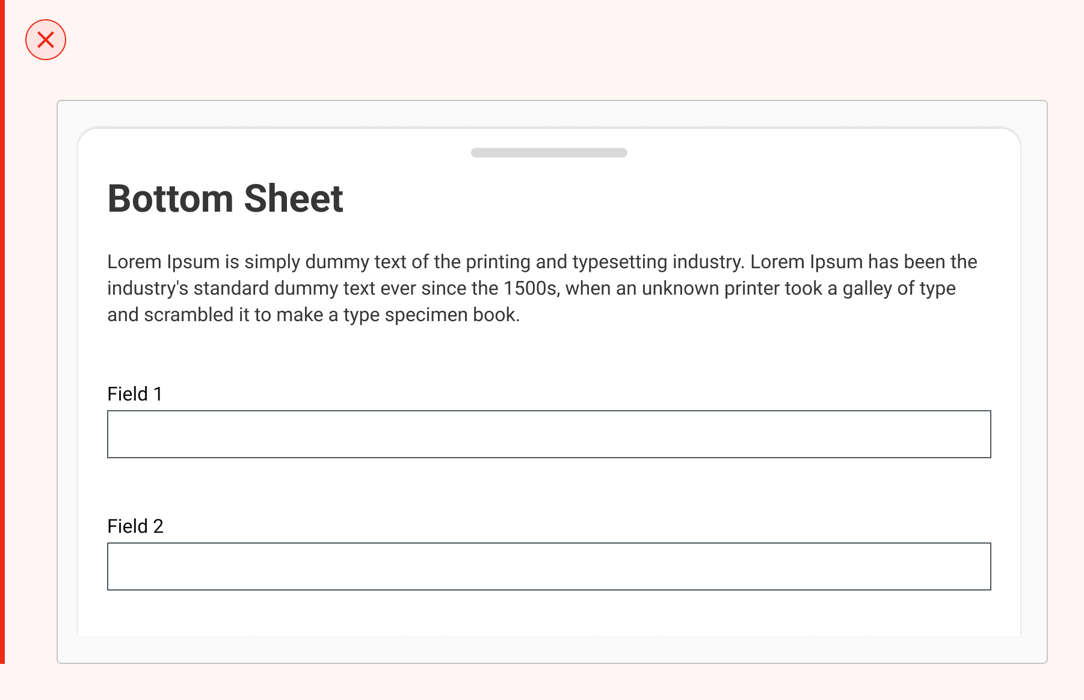Click the red vertical bar at left edge

point(2,331)
